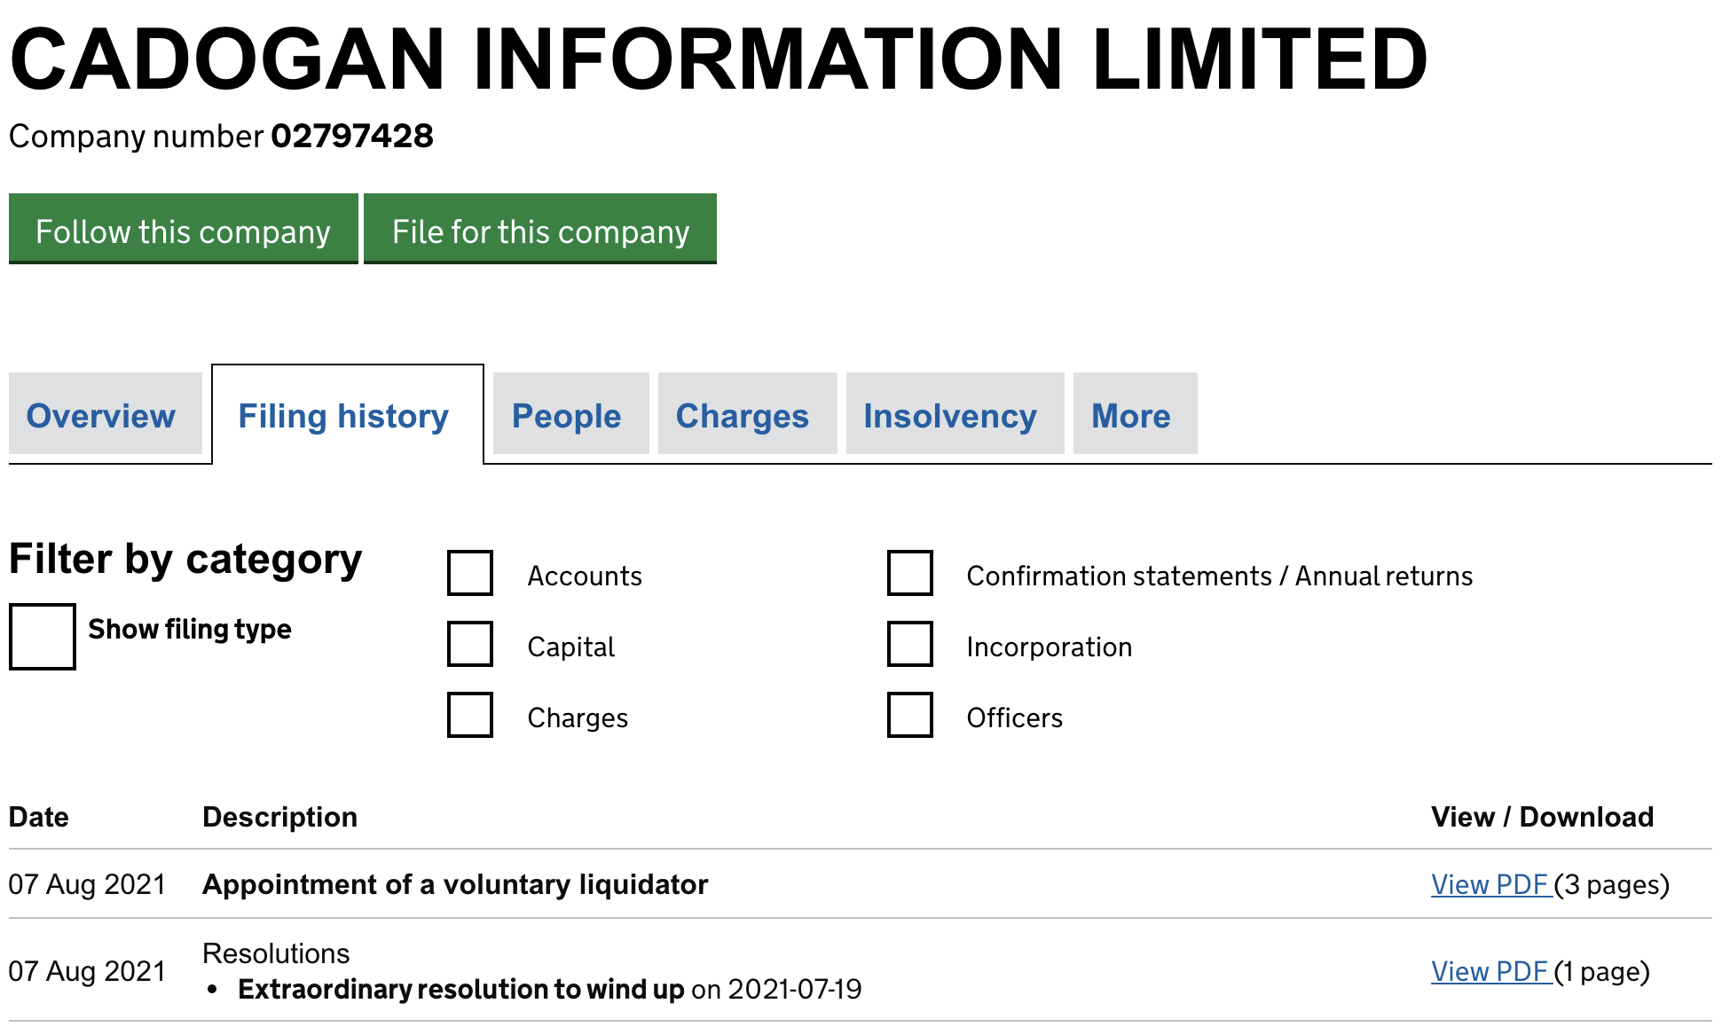The height and width of the screenshot is (1027, 1730).
Task: Tick the Charges filter checkbox
Action: 470,715
